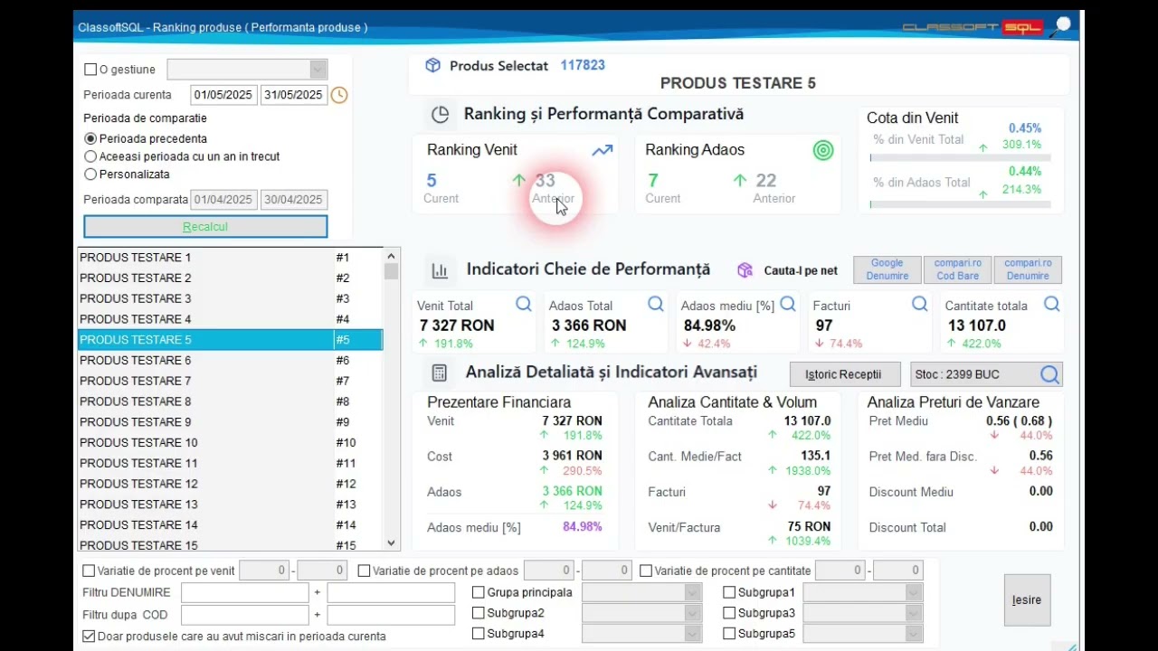Click the compari.ro Denumire button
This screenshot has width=1158, height=651.
coord(1028,269)
